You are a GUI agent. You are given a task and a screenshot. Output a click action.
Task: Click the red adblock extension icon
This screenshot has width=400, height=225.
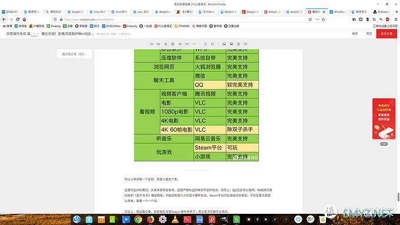point(388,19)
